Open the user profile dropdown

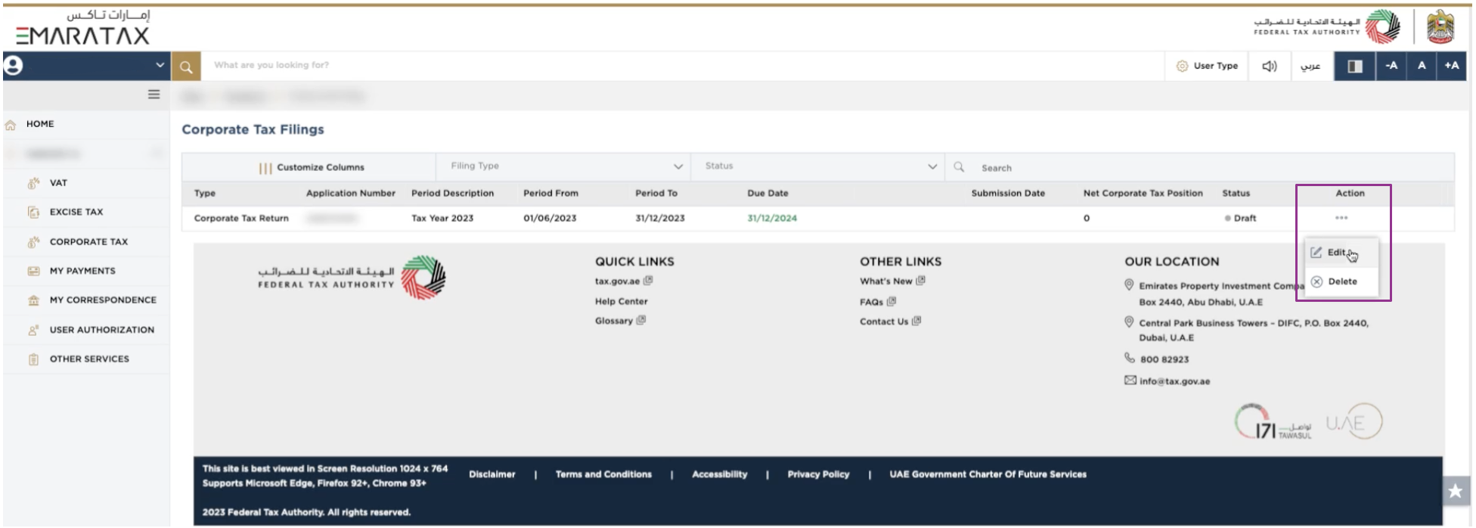pyautogui.click(x=85, y=66)
